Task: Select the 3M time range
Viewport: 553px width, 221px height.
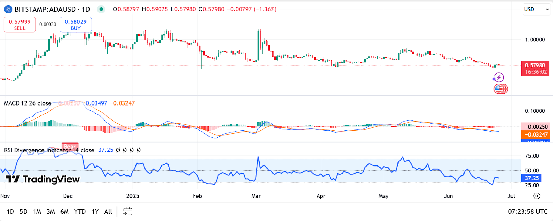Action: pos(51,212)
